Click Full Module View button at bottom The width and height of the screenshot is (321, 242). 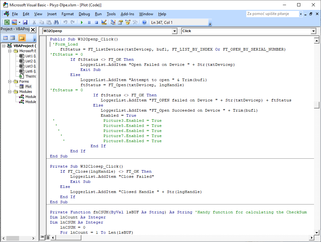(47, 238)
